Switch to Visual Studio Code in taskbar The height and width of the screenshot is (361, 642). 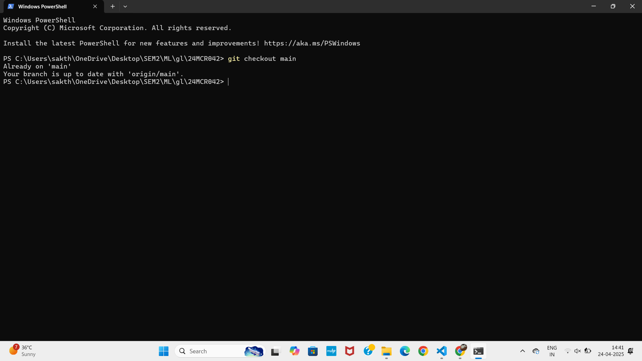[x=441, y=351]
